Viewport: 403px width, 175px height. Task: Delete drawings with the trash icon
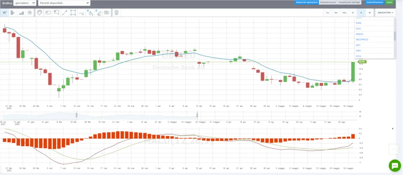[x=116, y=13]
